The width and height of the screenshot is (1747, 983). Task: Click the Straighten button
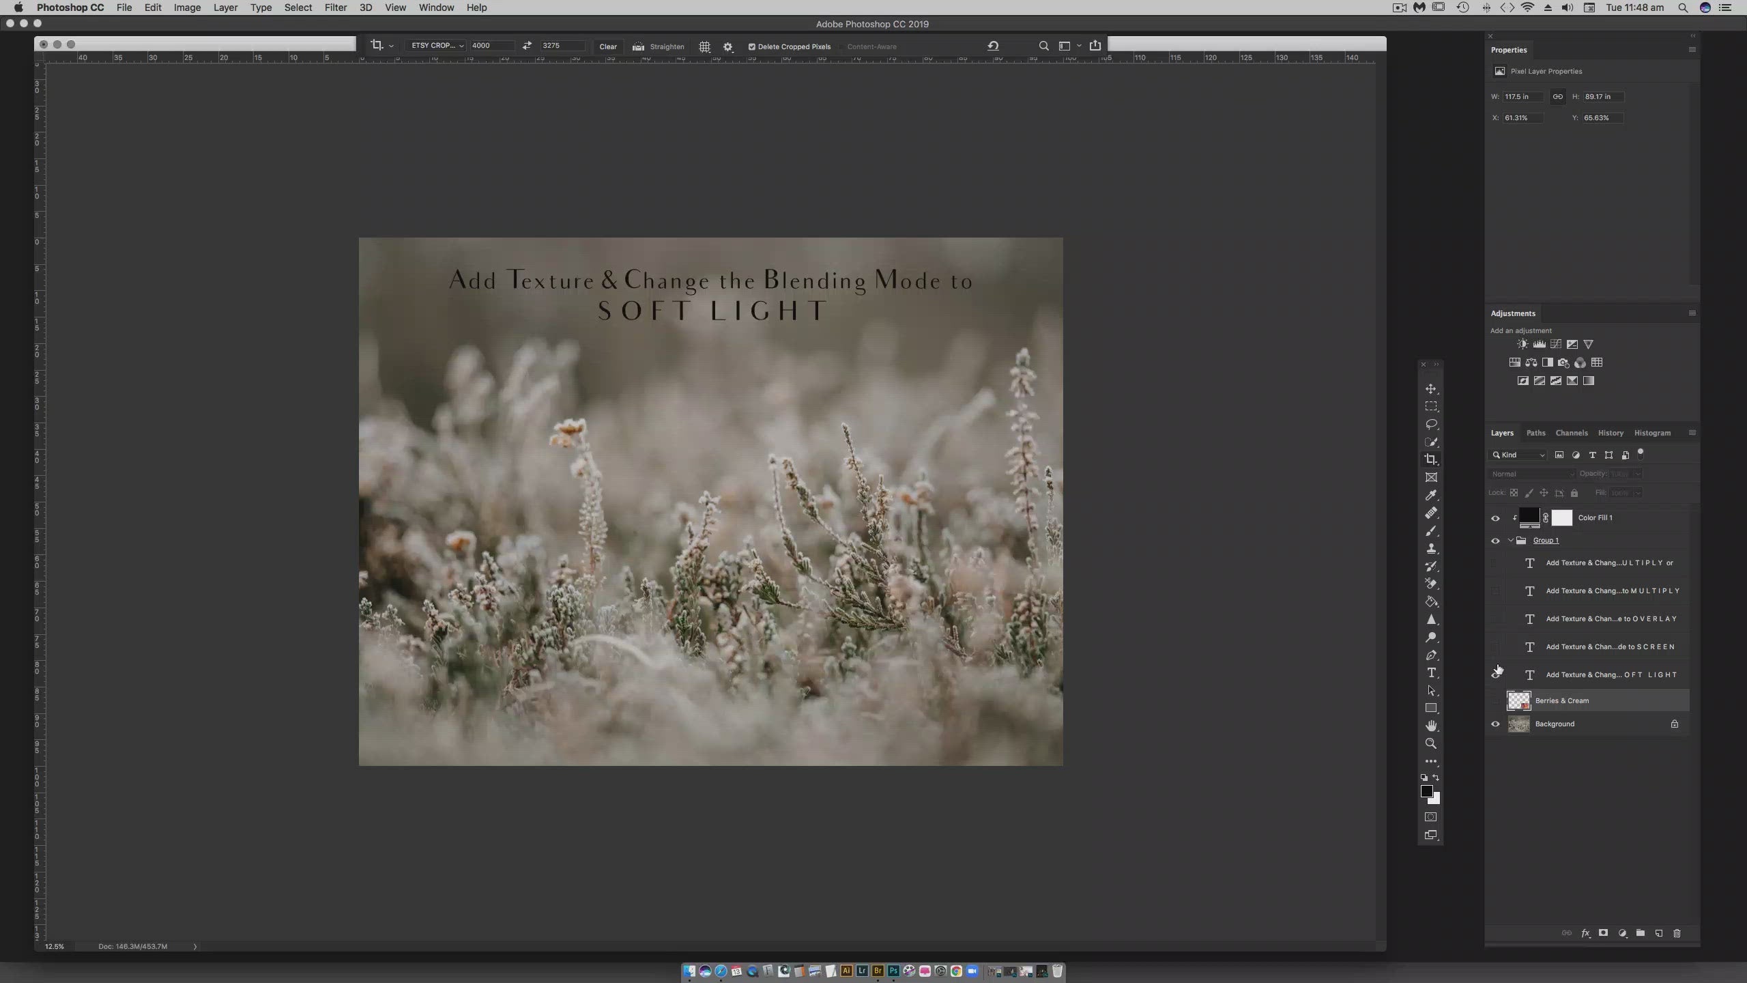(x=659, y=46)
